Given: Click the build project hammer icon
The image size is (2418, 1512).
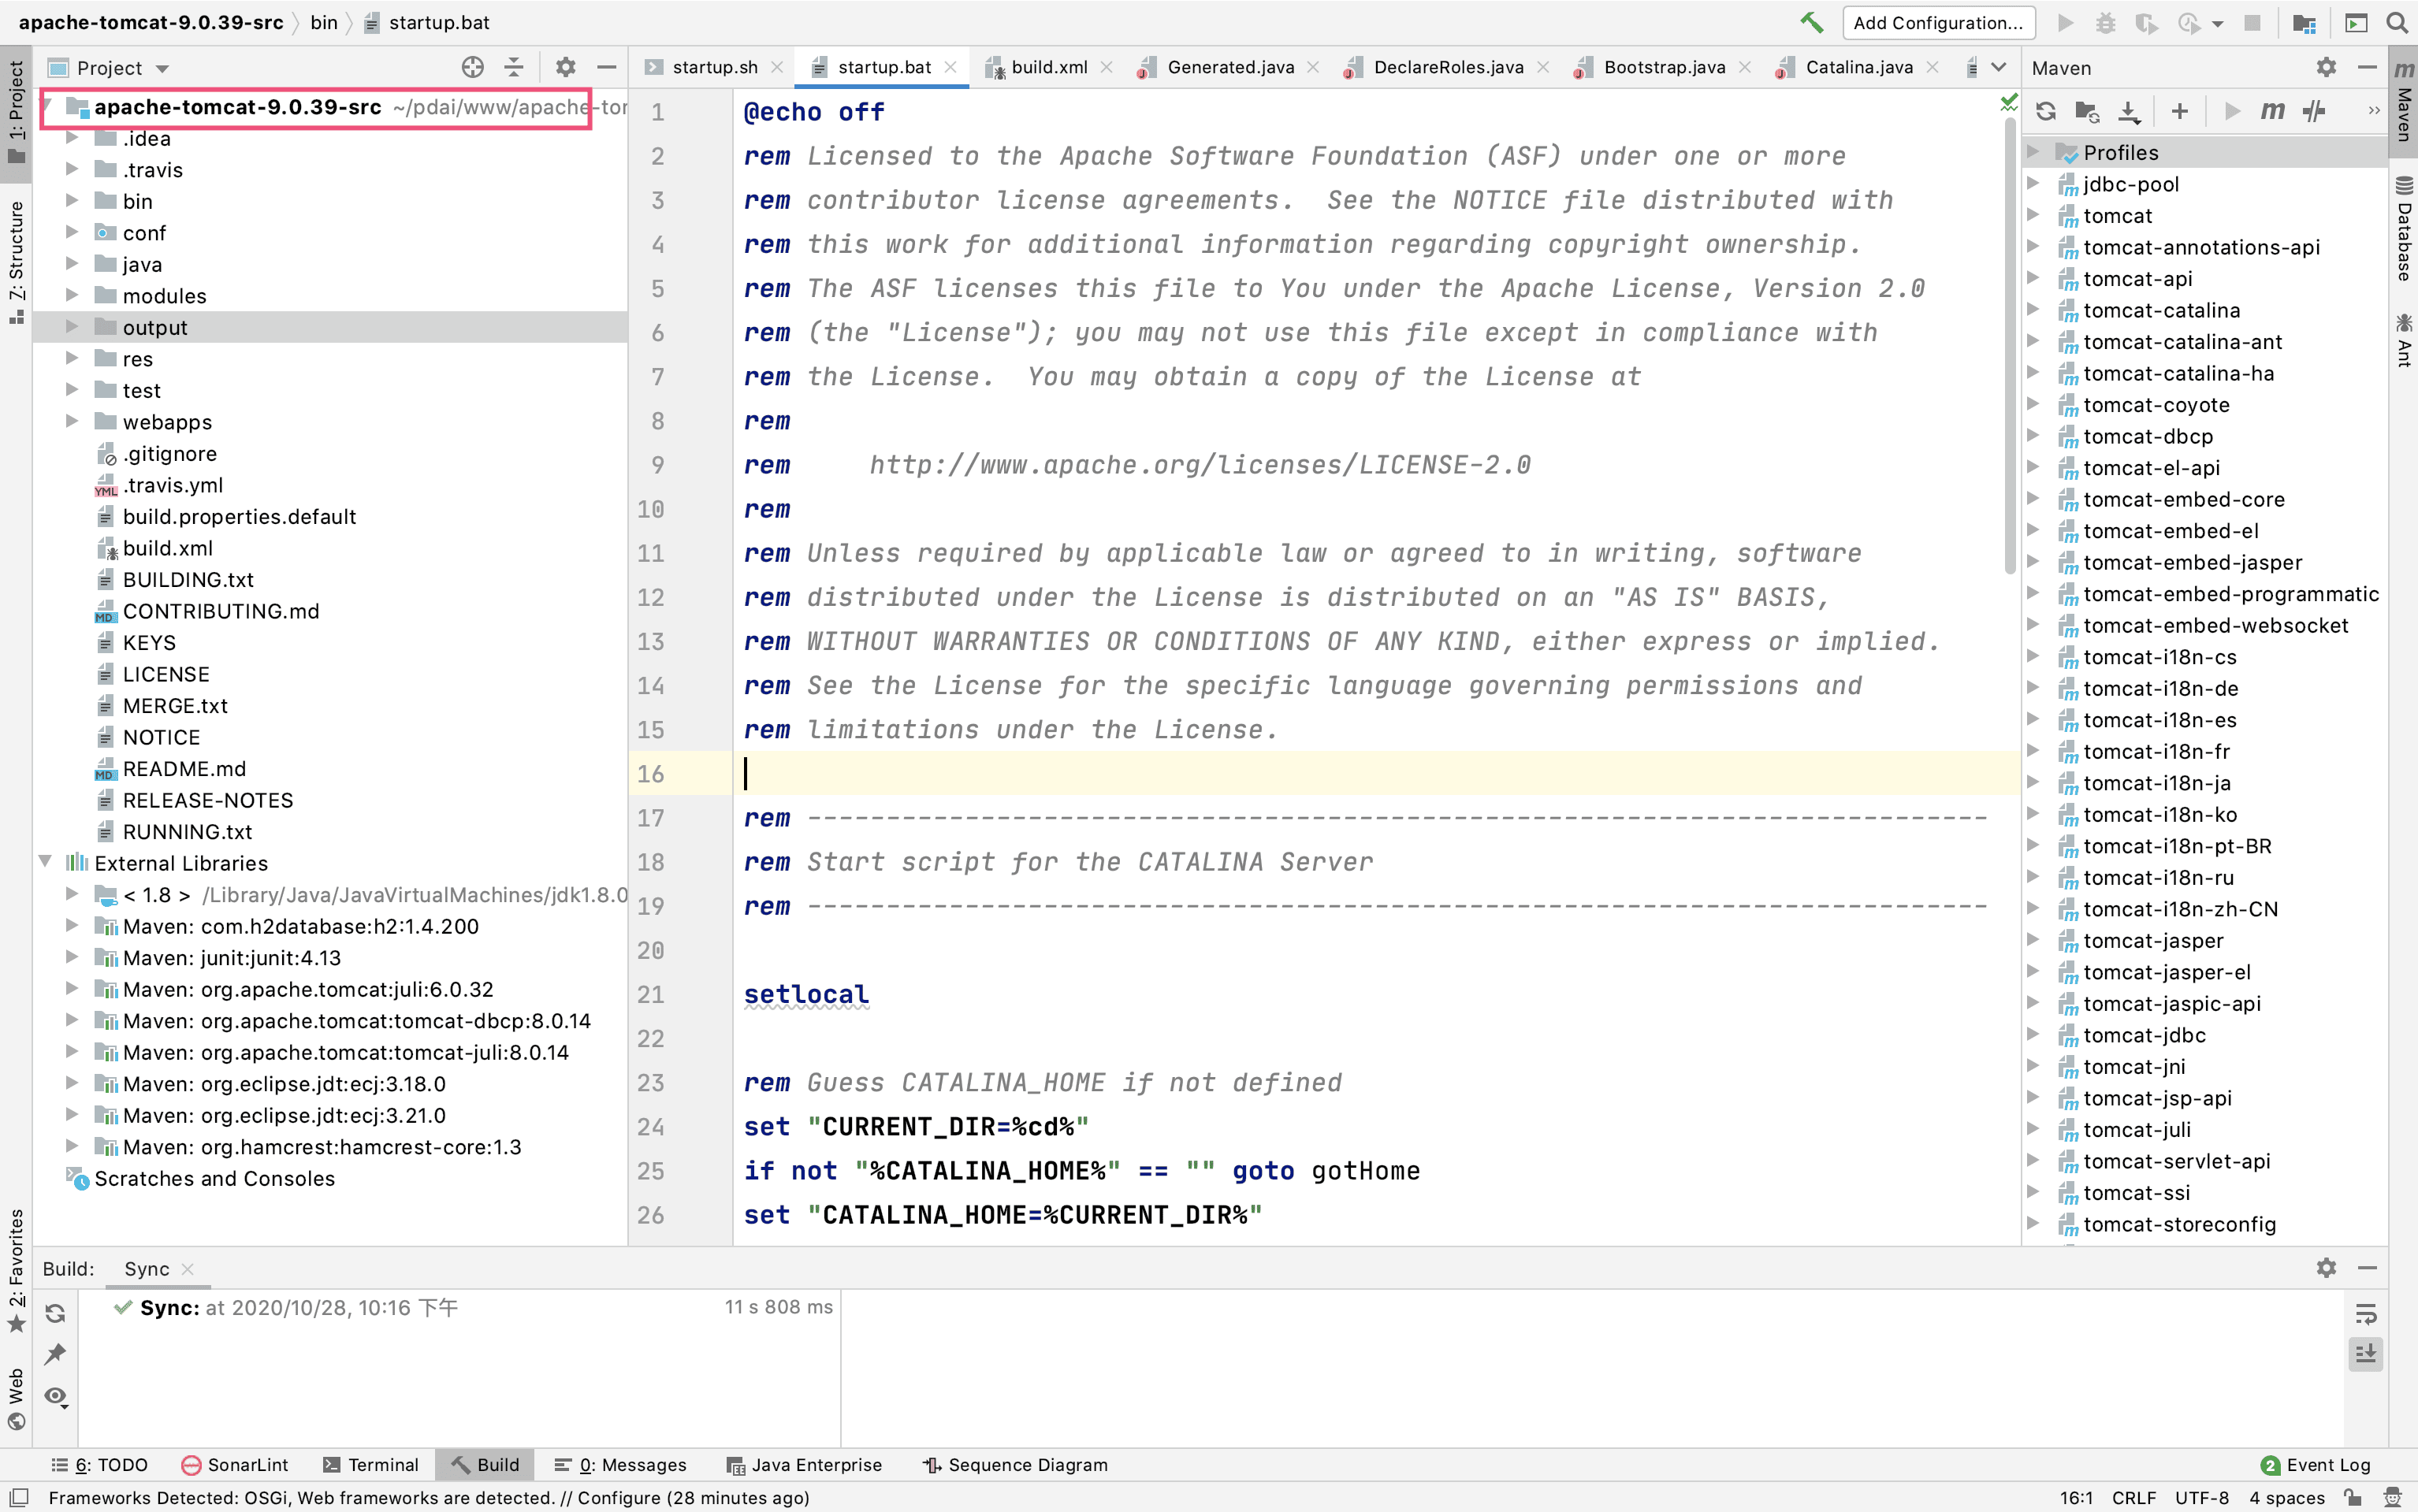Looking at the screenshot, I should pos(1811,22).
